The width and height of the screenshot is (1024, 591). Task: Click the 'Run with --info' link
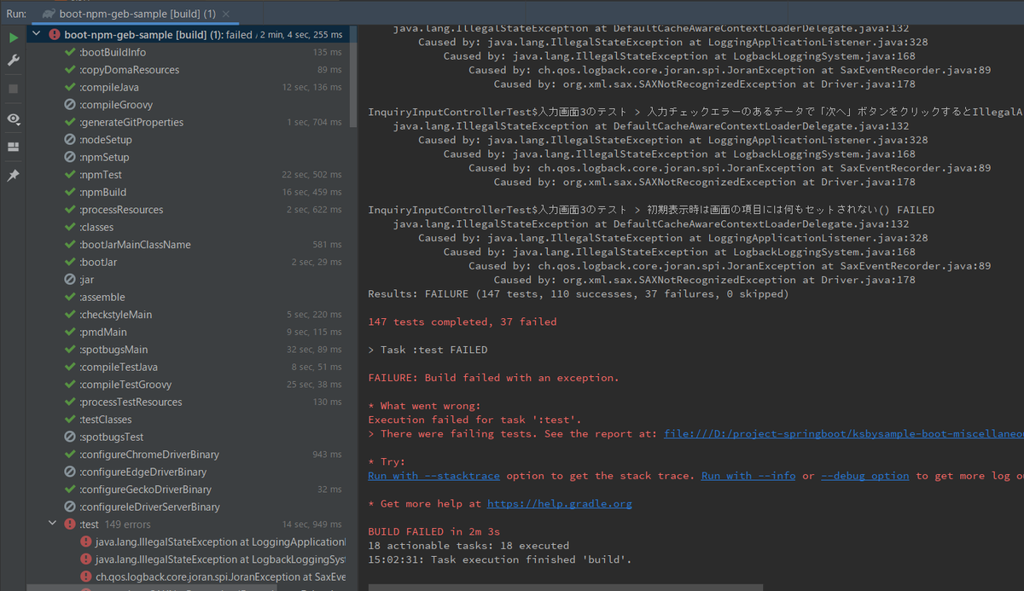point(748,476)
